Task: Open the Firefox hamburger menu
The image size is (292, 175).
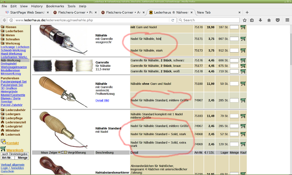Action: [x=287, y=20]
